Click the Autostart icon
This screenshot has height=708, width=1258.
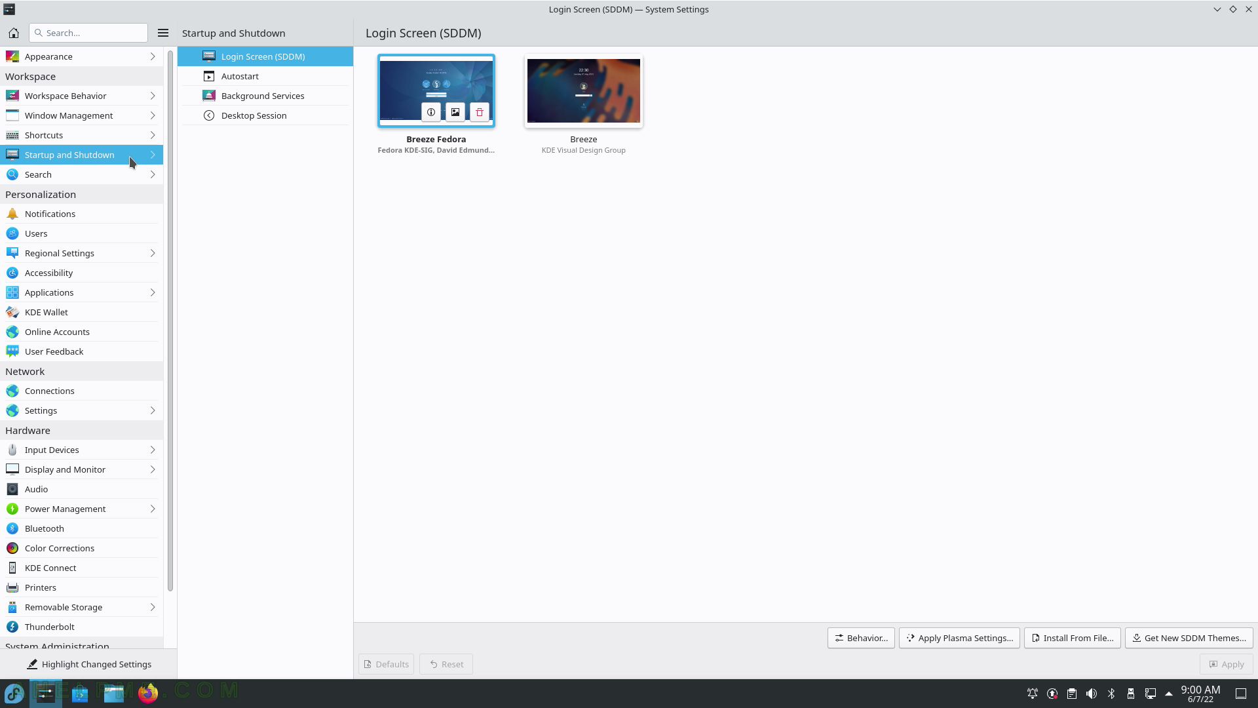[209, 76]
